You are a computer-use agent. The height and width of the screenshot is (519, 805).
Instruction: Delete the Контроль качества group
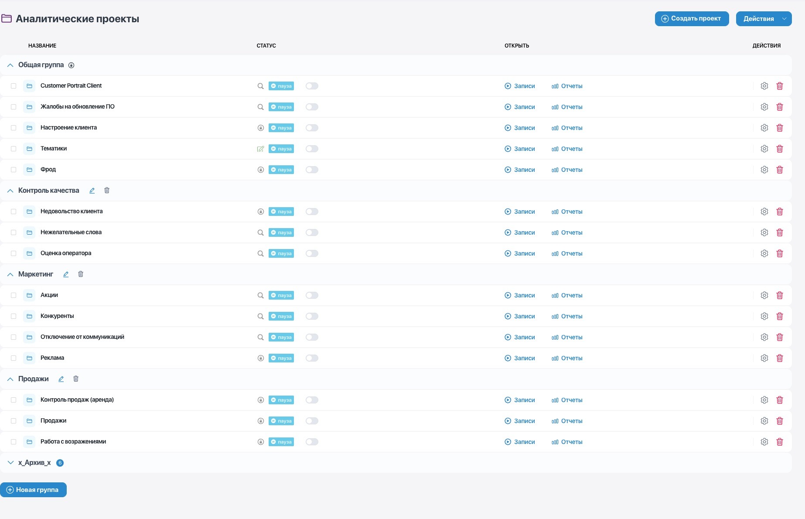(x=107, y=190)
